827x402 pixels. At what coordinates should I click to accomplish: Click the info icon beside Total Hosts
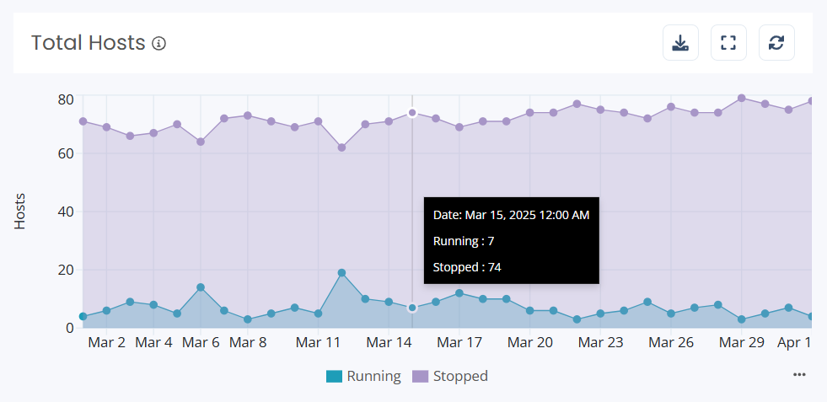click(158, 43)
